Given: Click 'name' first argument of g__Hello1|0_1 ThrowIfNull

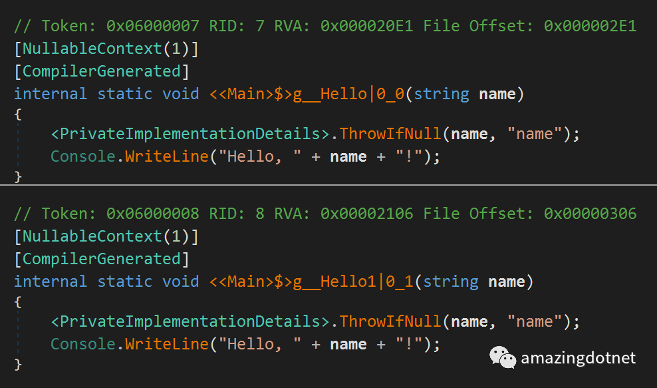Looking at the screenshot, I should pos(469,321).
